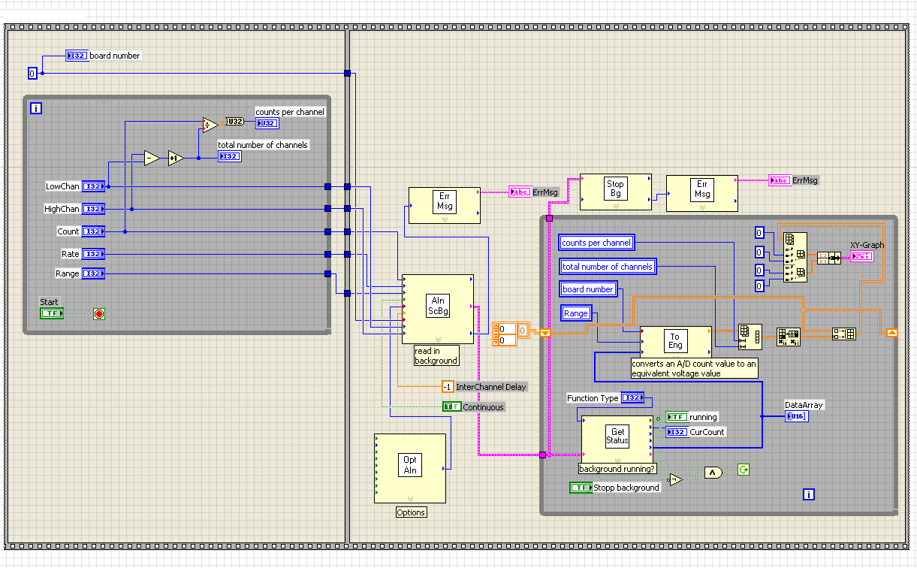
Task: Select the Not node beside Stopp background
Action: 676,479
